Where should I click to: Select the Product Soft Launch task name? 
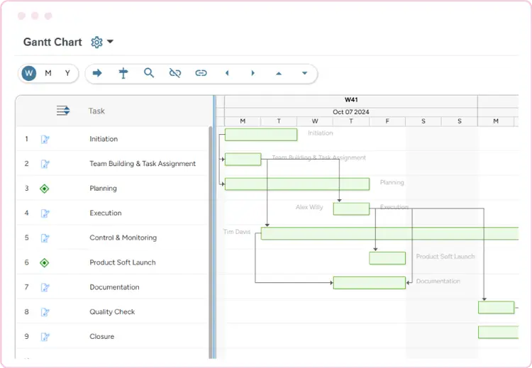pyautogui.click(x=123, y=262)
